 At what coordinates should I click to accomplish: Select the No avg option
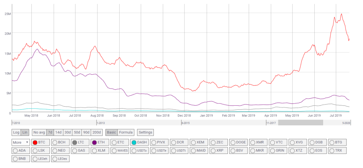39,132
